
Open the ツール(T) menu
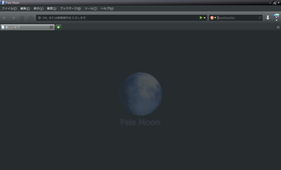(91, 8)
